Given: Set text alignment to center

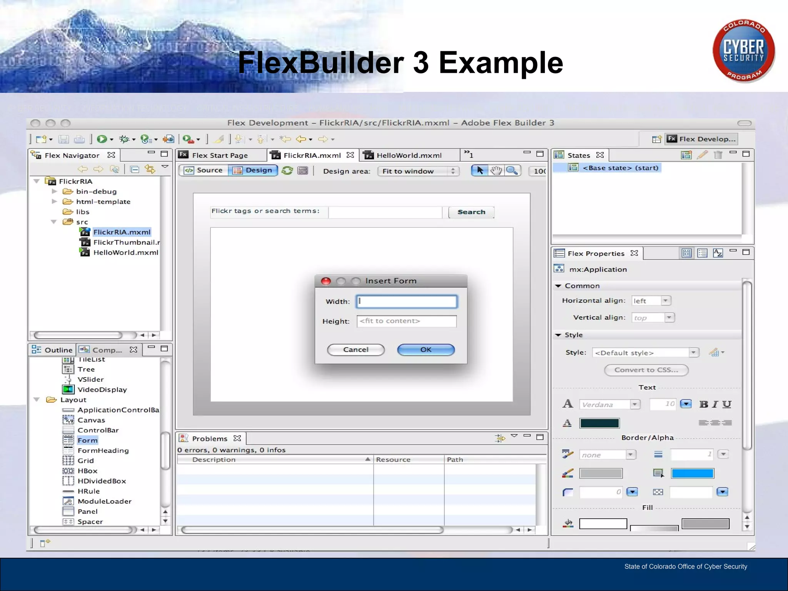Looking at the screenshot, I should (x=715, y=423).
